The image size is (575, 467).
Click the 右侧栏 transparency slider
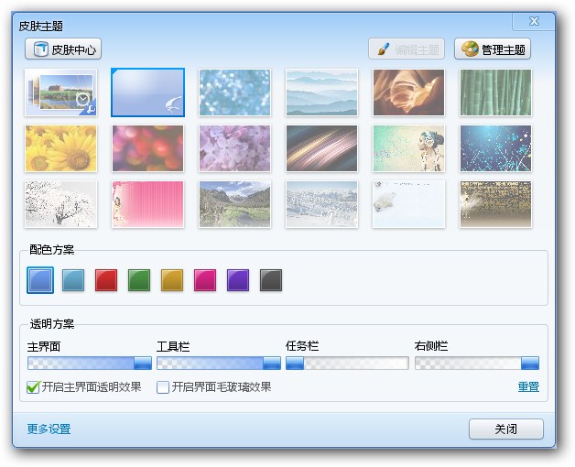pyautogui.click(x=477, y=363)
